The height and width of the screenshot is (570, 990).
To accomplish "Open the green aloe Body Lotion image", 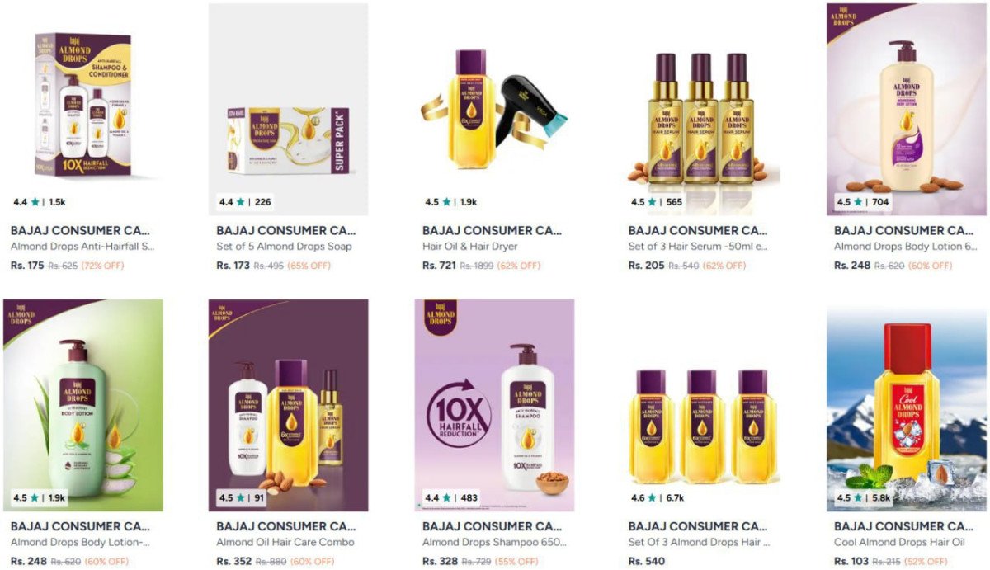I will [82, 405].
